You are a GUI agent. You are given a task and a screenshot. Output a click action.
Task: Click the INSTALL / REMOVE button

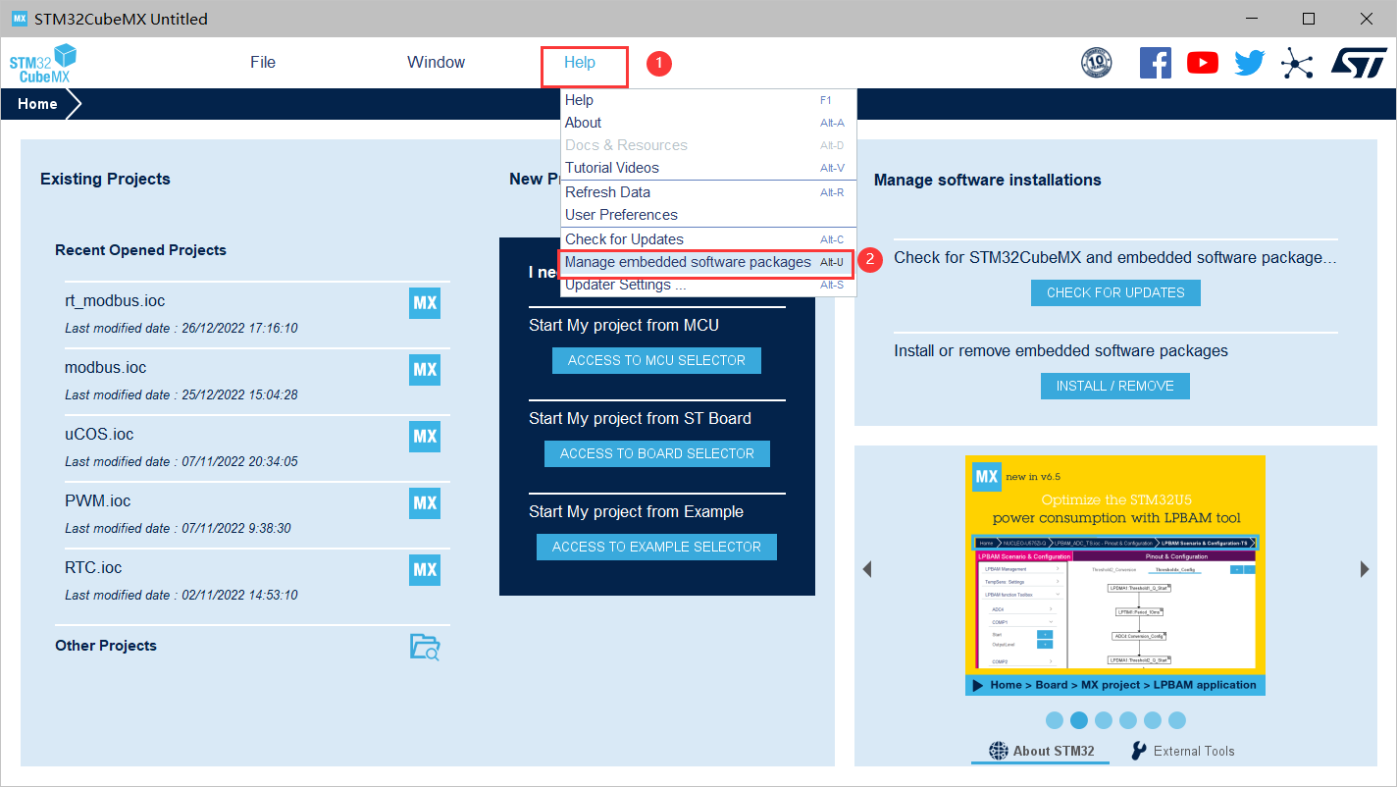pyautogui.click(x=1115, y=386)
